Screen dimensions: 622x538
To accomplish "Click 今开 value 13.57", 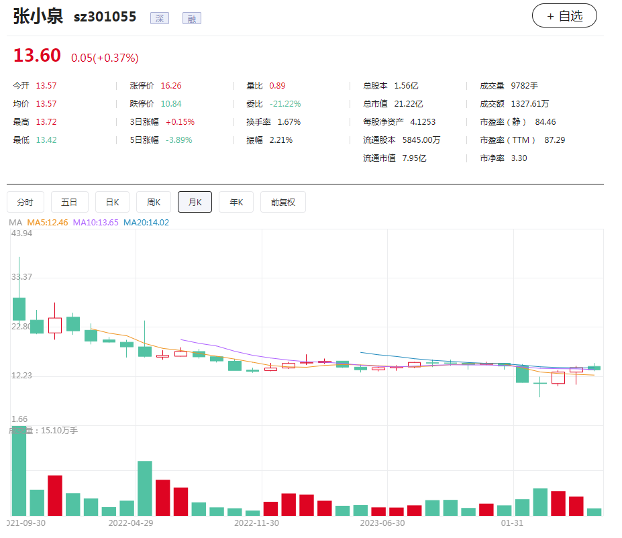I will click(46, 86).
